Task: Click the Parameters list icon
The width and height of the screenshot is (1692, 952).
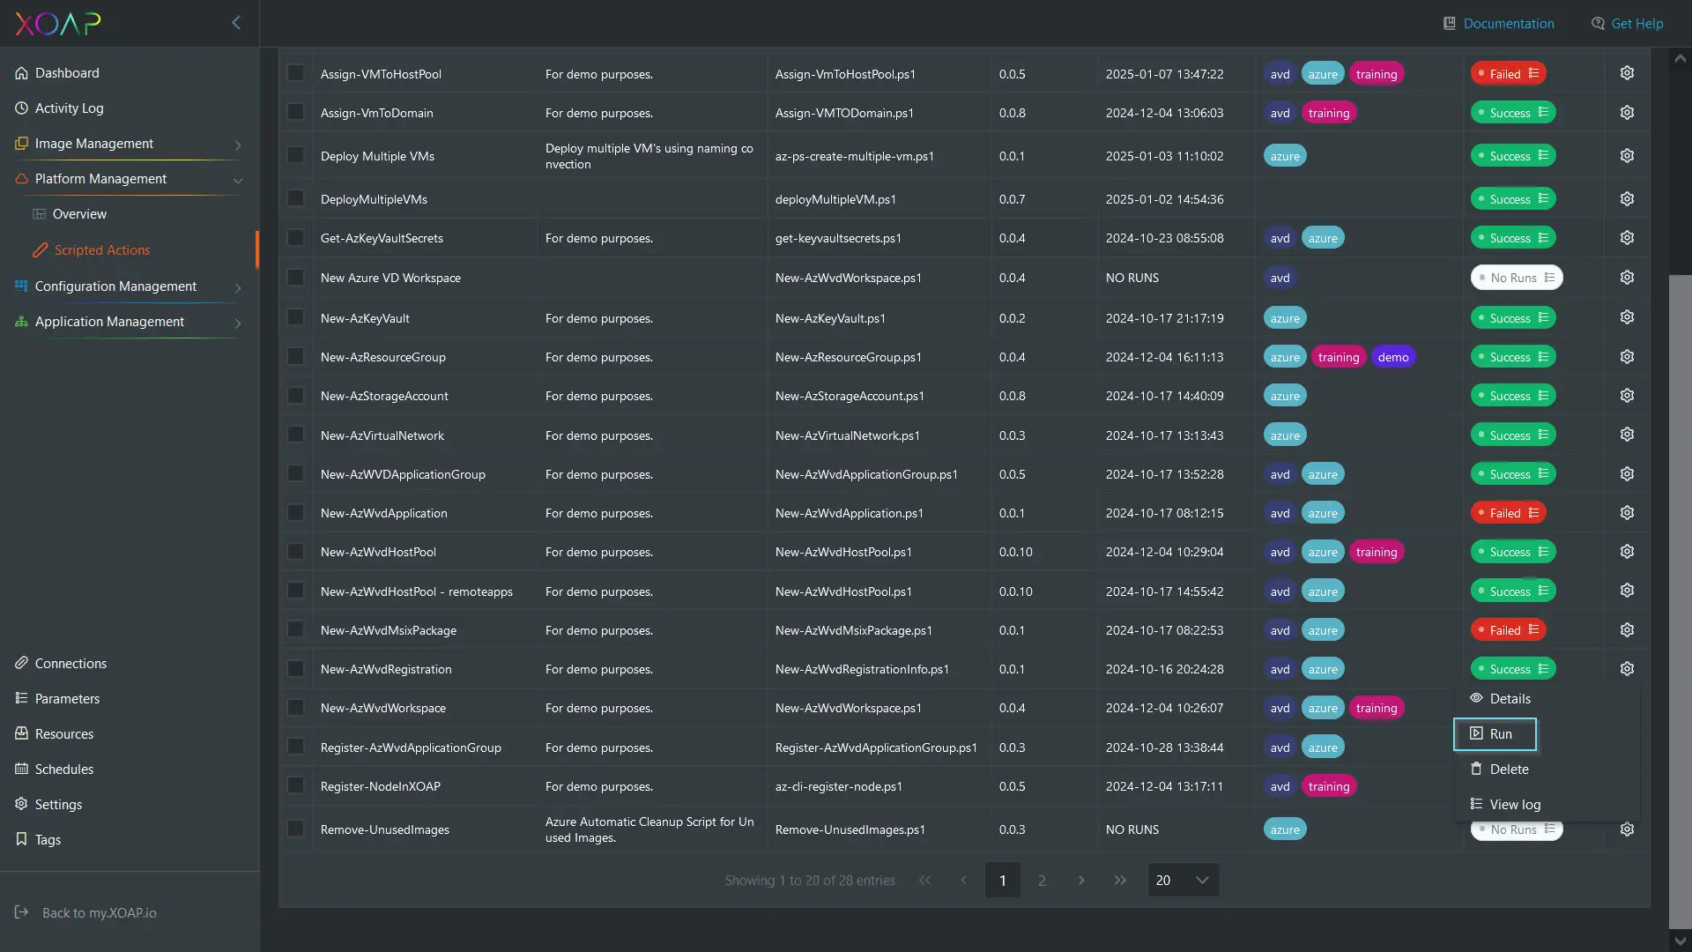Action: 22,698
